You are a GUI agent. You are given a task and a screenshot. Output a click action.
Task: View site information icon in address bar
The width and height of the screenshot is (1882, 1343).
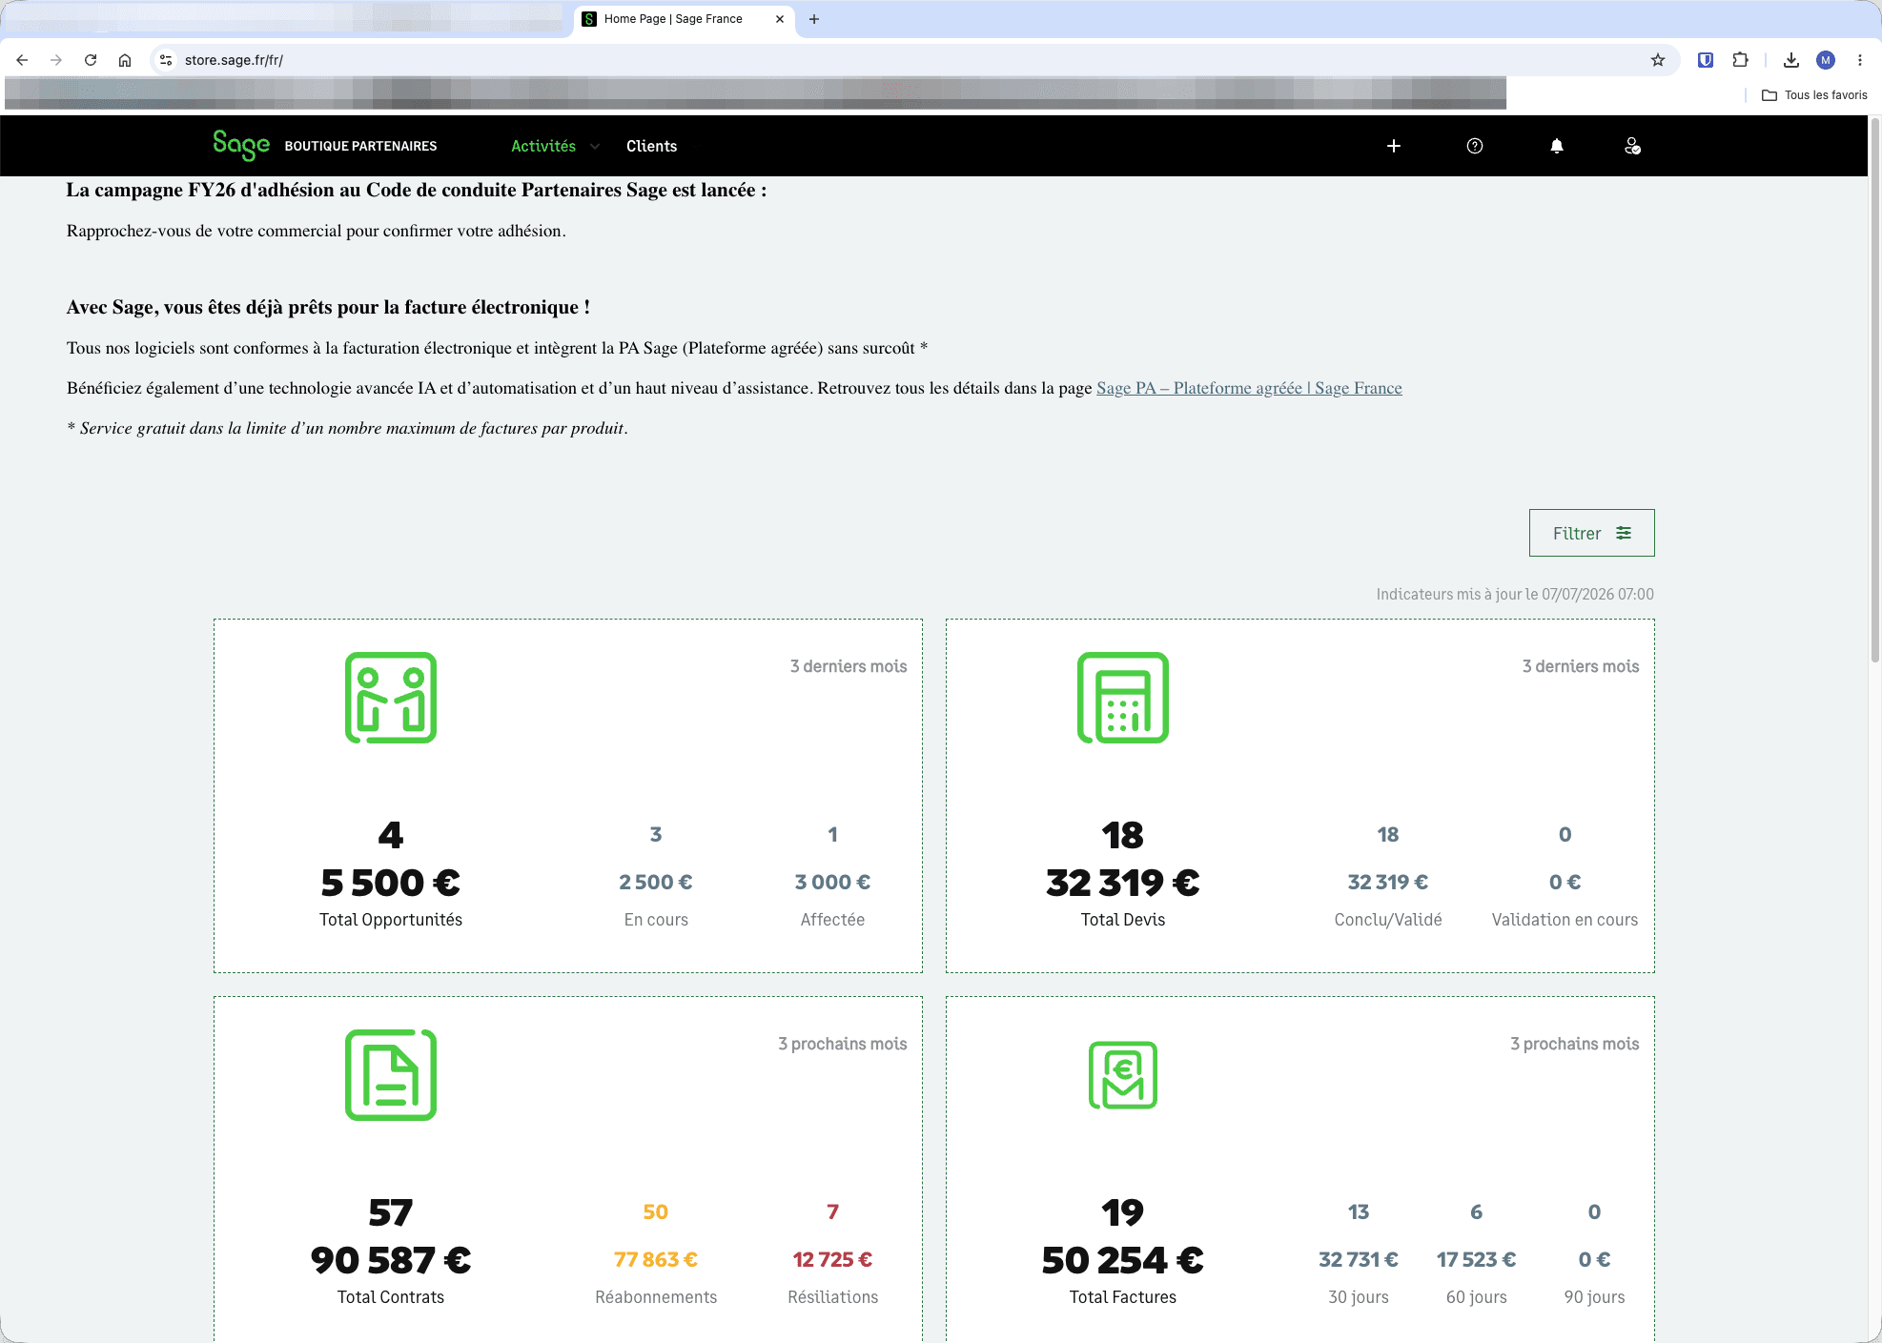tap(166, 60)
